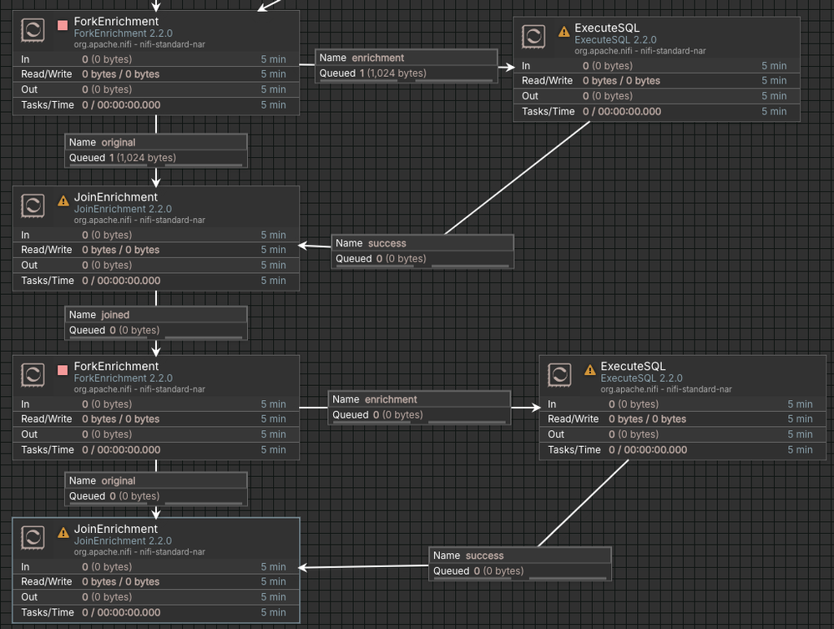Click the Out row of upper JoinEnrichment

156,265
